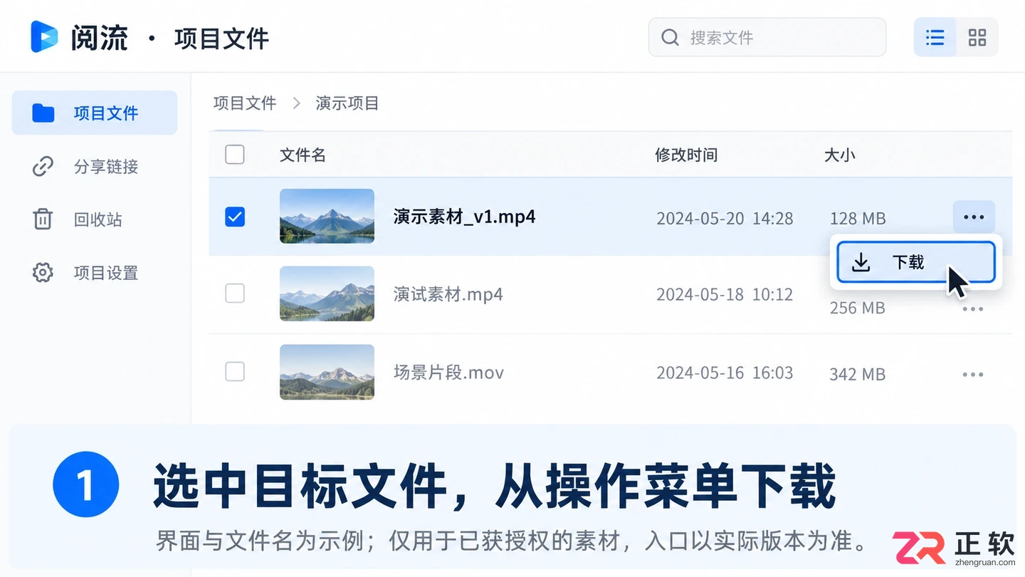Click the 回收站 trash can icon
1025x577 pixels.
[43, 219]
